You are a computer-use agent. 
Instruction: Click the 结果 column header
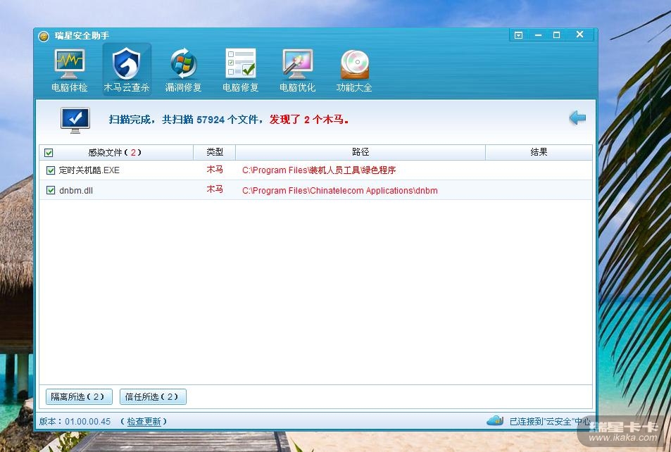click(x=538, y=152)
